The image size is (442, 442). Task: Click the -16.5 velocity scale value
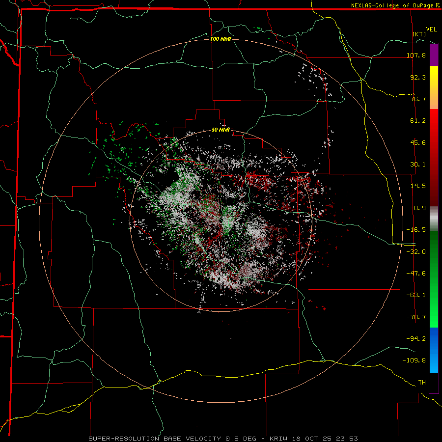click(x=416, y=230)
